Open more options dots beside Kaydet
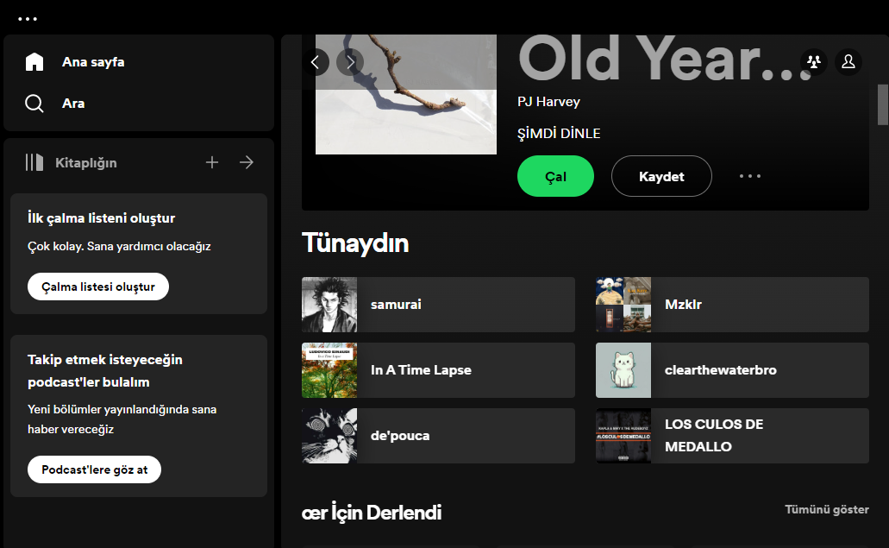 click(749, 176)
